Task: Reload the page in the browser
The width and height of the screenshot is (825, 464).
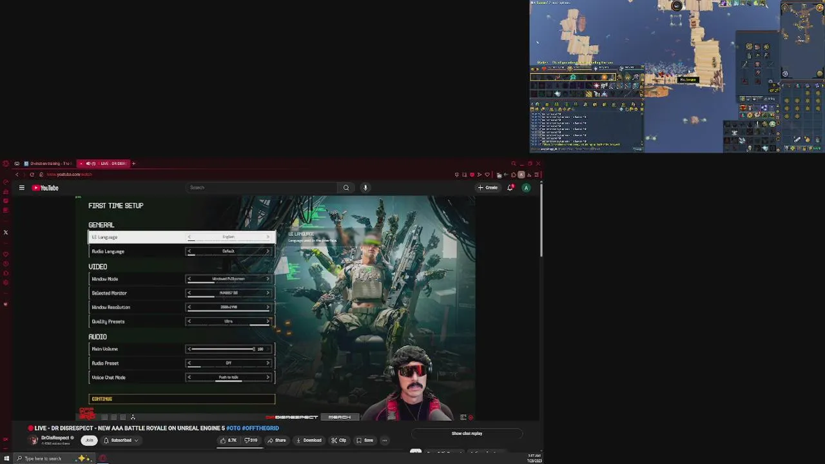Action: 32,174
